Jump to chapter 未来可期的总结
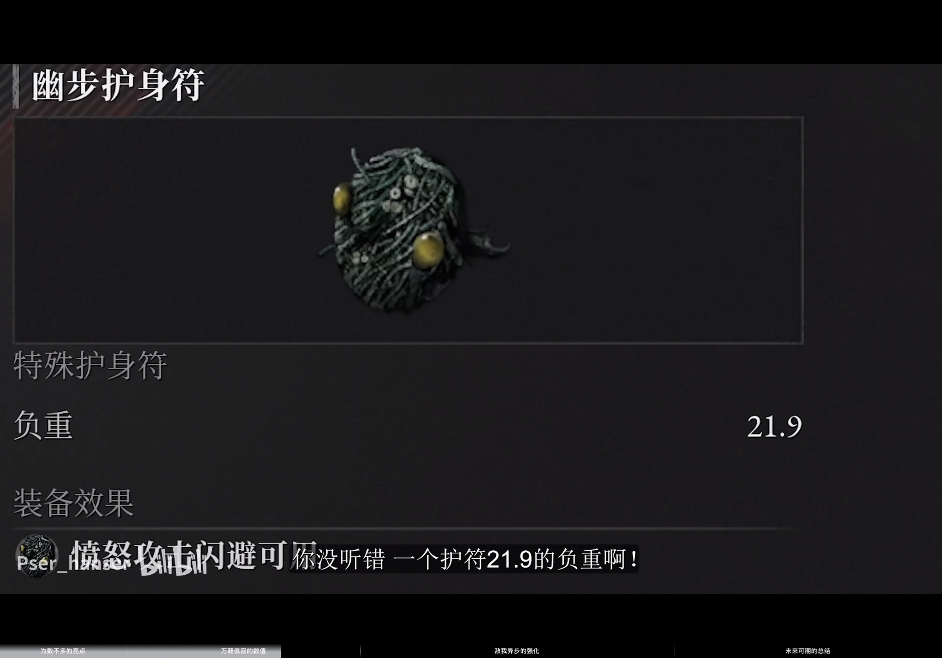The height and width of the screenshot is (658, 942). pyautogui.click(x=808, y=651)
